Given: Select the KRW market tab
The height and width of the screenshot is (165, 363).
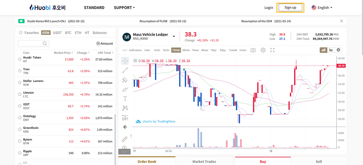Looking at the screenshot, I should coord(46,33).
